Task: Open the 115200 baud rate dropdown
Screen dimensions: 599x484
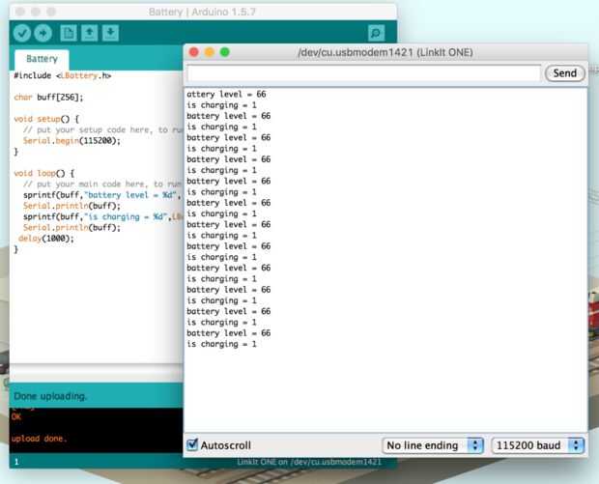Action: pos(538,445)
